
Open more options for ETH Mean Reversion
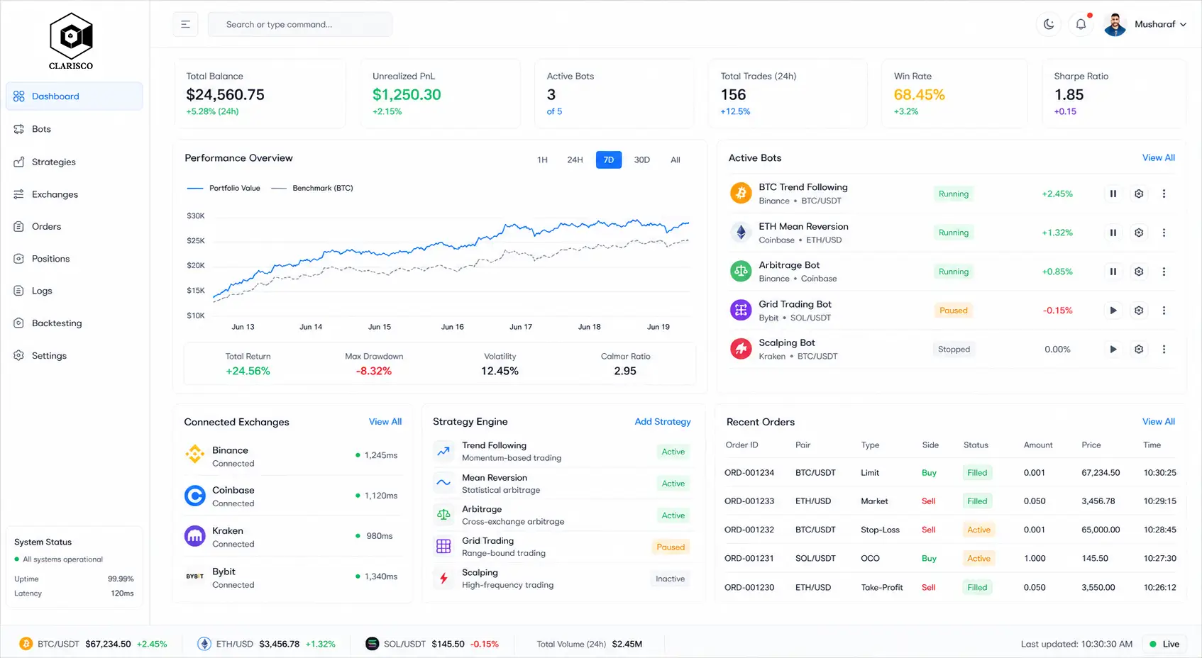(x=1164, y=233)
